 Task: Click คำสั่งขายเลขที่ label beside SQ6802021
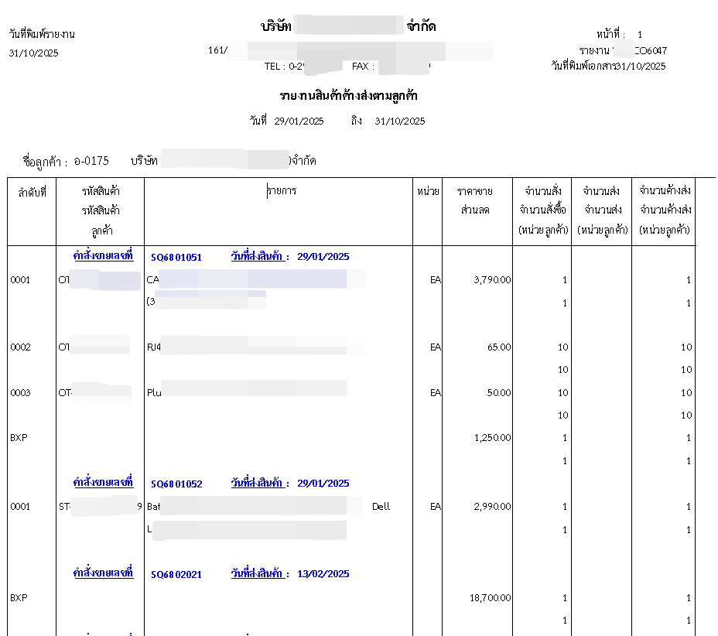(x=103, y=573)
